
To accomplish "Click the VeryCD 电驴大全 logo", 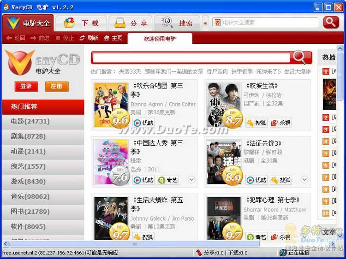I will click(42, 63).
